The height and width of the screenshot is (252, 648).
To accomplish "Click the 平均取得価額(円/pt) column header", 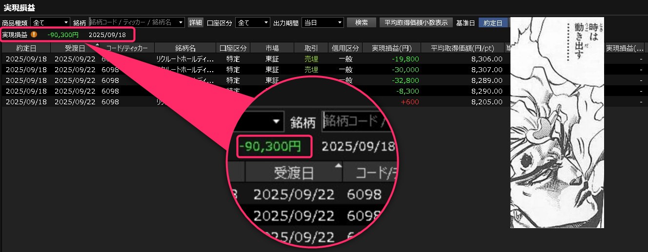I will [463, 48].
